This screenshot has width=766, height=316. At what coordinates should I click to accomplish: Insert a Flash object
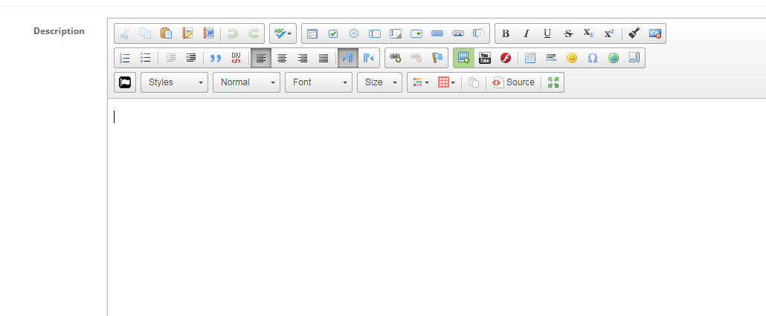(506, 58)
